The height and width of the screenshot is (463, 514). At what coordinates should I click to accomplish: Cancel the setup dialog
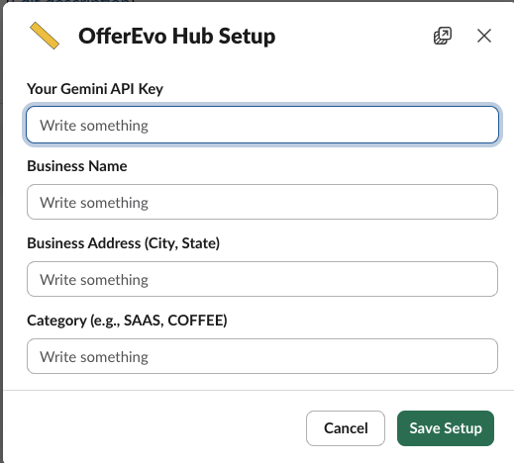pos(346,428)
